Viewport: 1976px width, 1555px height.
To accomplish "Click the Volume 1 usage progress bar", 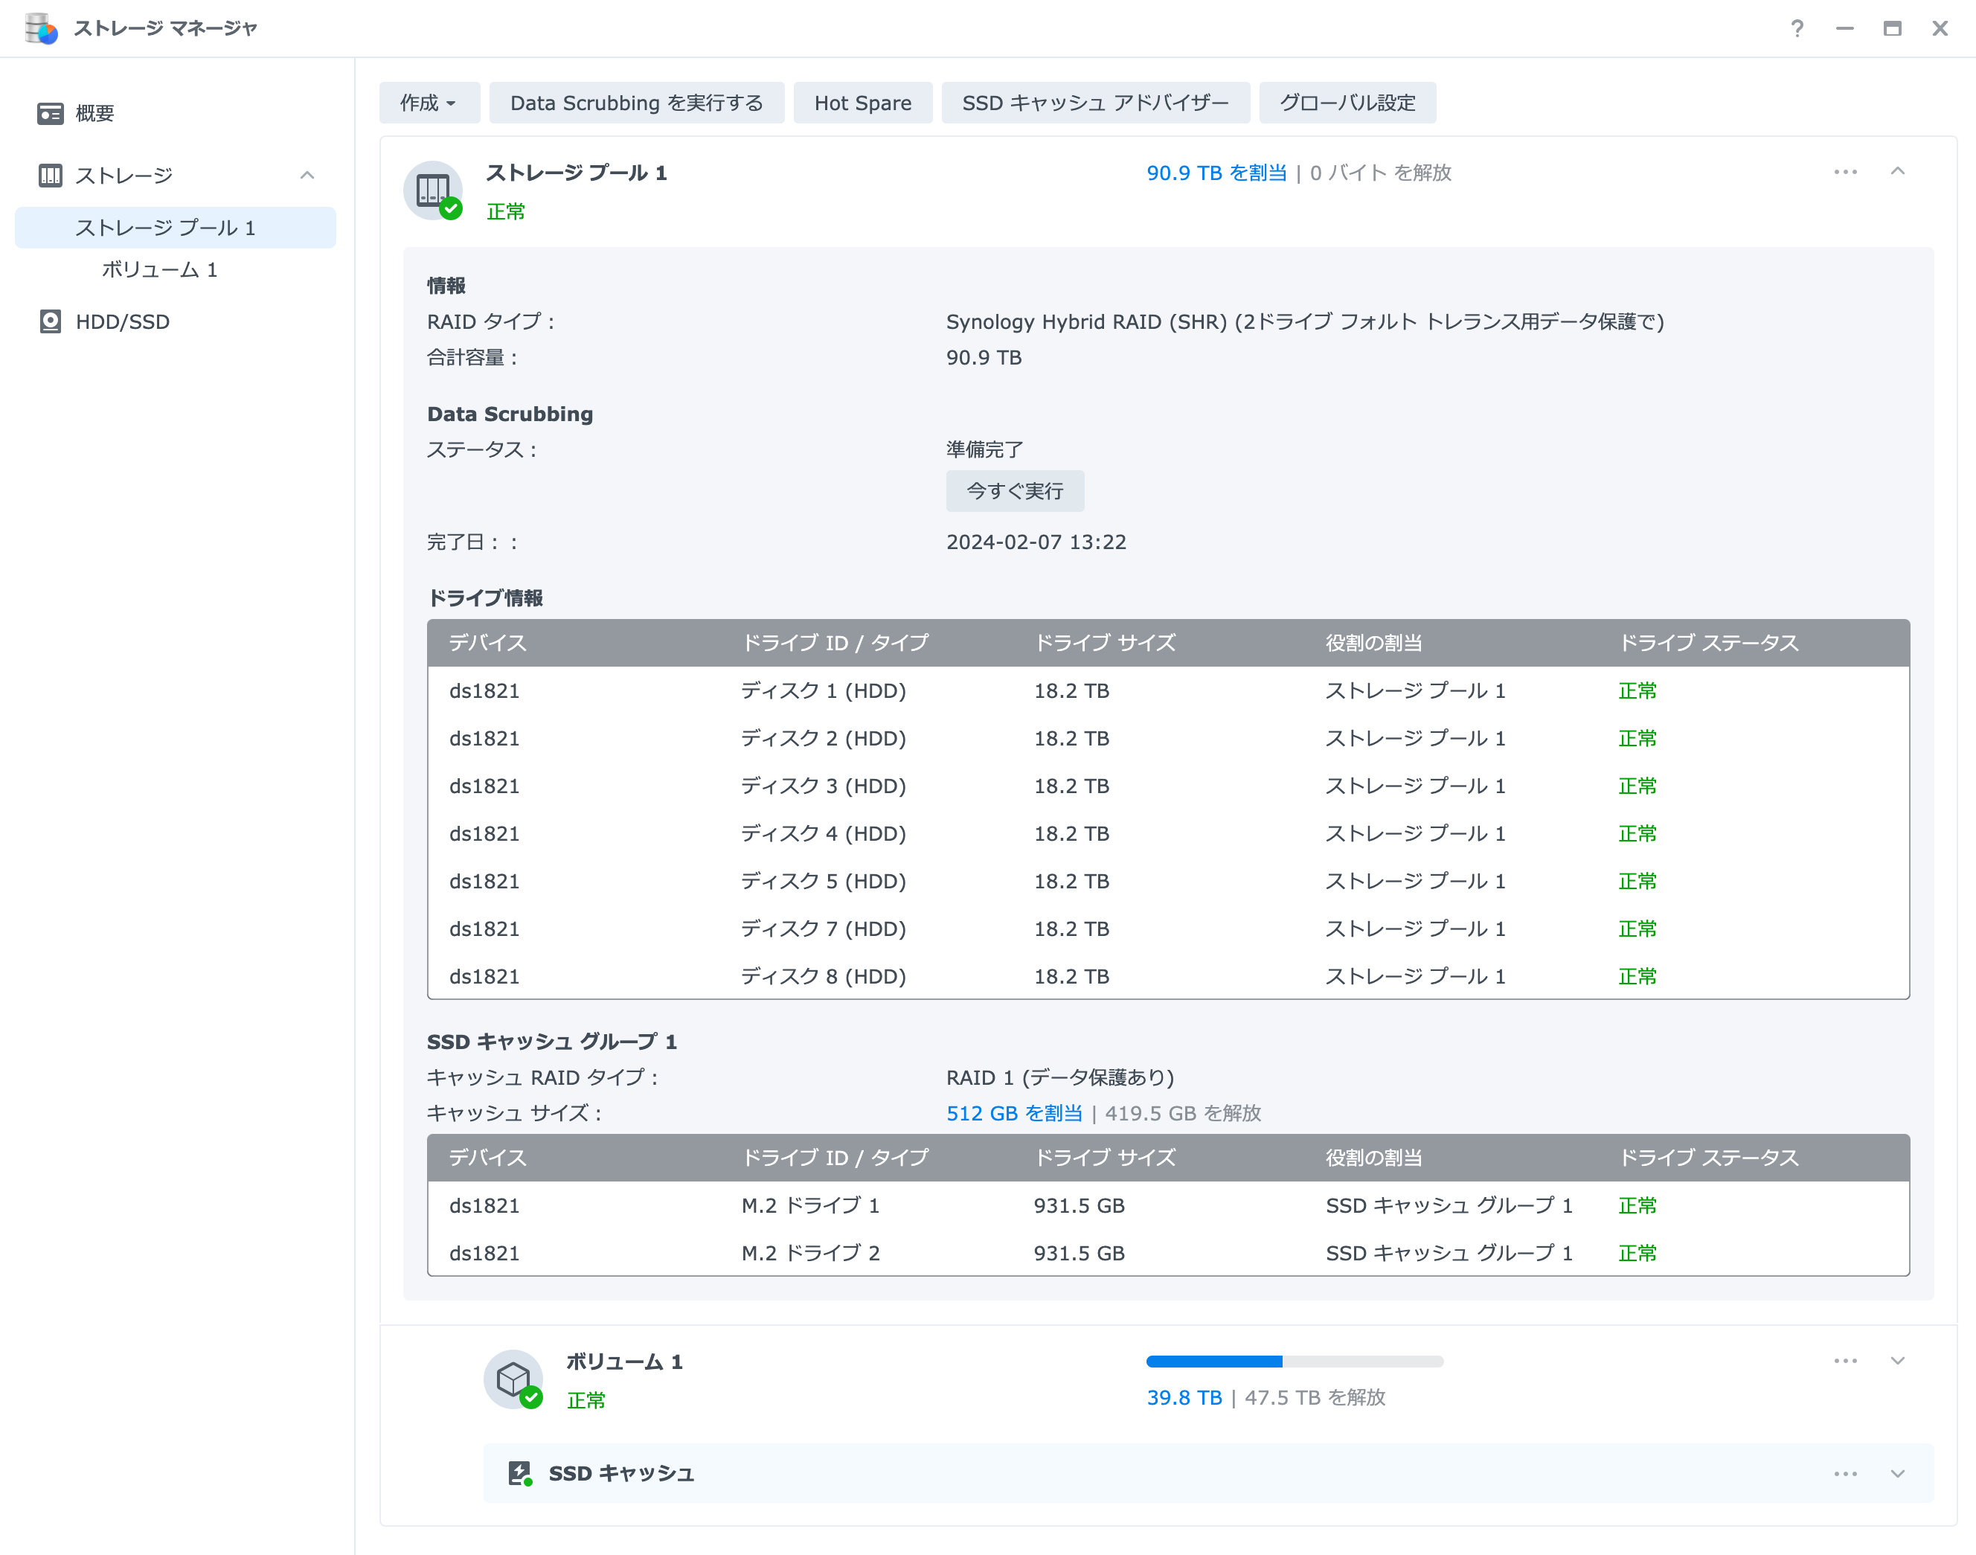I will (1295, 1361).
